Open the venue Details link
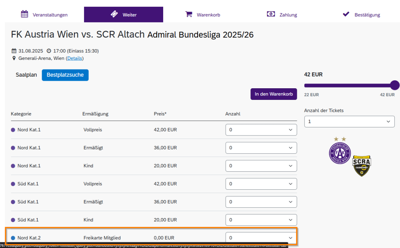Viewport: 400px width, 248px height. (75, 58)
